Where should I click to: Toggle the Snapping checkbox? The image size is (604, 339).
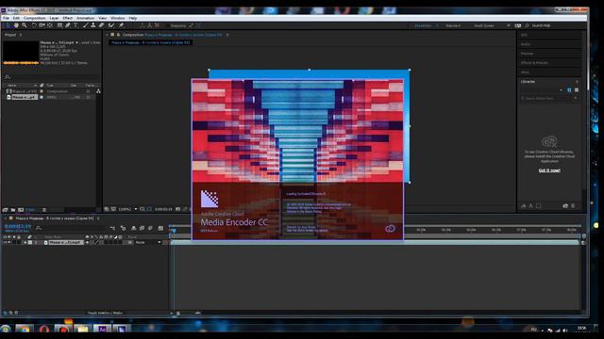click(x=168, y=25)
